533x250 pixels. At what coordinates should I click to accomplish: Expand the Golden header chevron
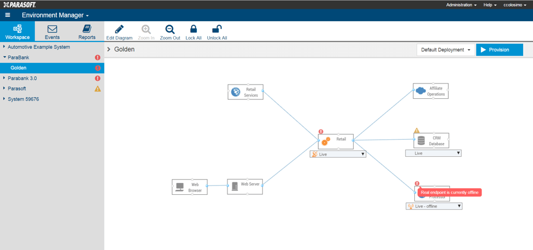pyautogui.click(x=109, y=50)
